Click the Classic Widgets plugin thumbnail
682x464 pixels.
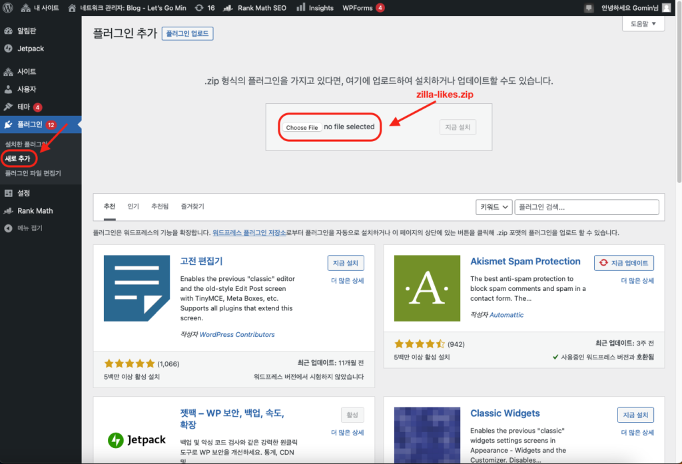pyautogui.click(x=427, y=435)
